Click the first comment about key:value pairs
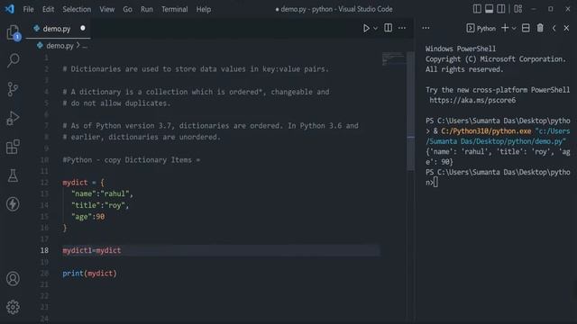Image resolution: width=577 pixels, height=324 pixels. tap(196, 69)
